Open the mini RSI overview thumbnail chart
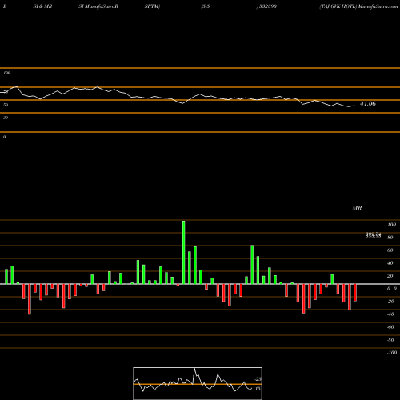Screen dimensions: 400x400 coord(198,383)
